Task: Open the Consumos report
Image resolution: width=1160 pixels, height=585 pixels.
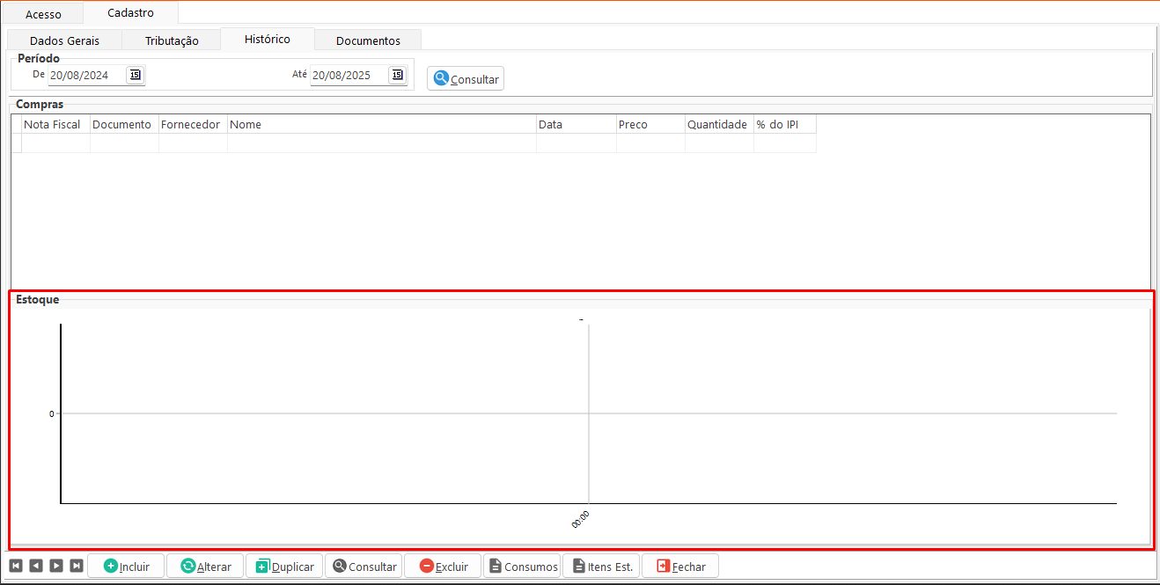Action: click(522, 566)
